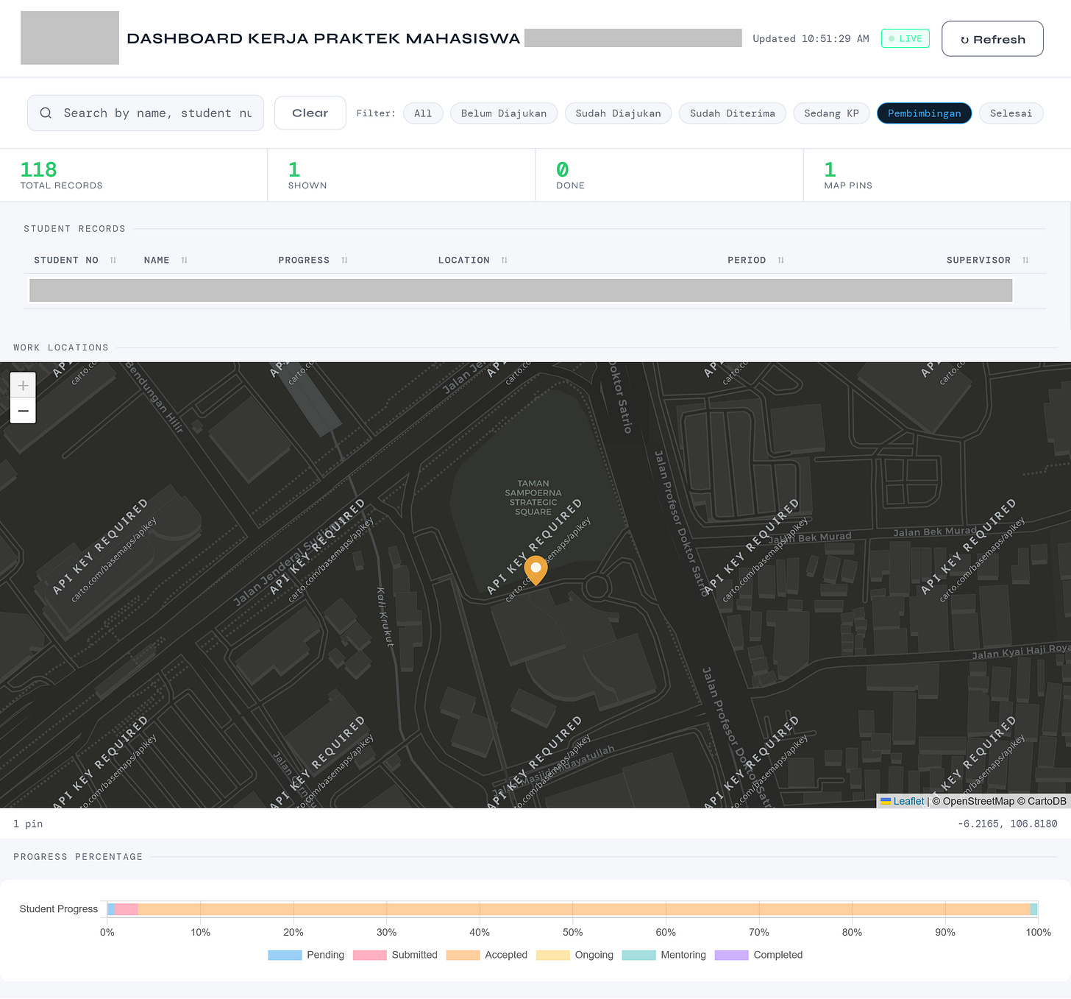Click the '1 pin' count text
Viewport: 1071px width, 999px height.
tap(28, 824)
